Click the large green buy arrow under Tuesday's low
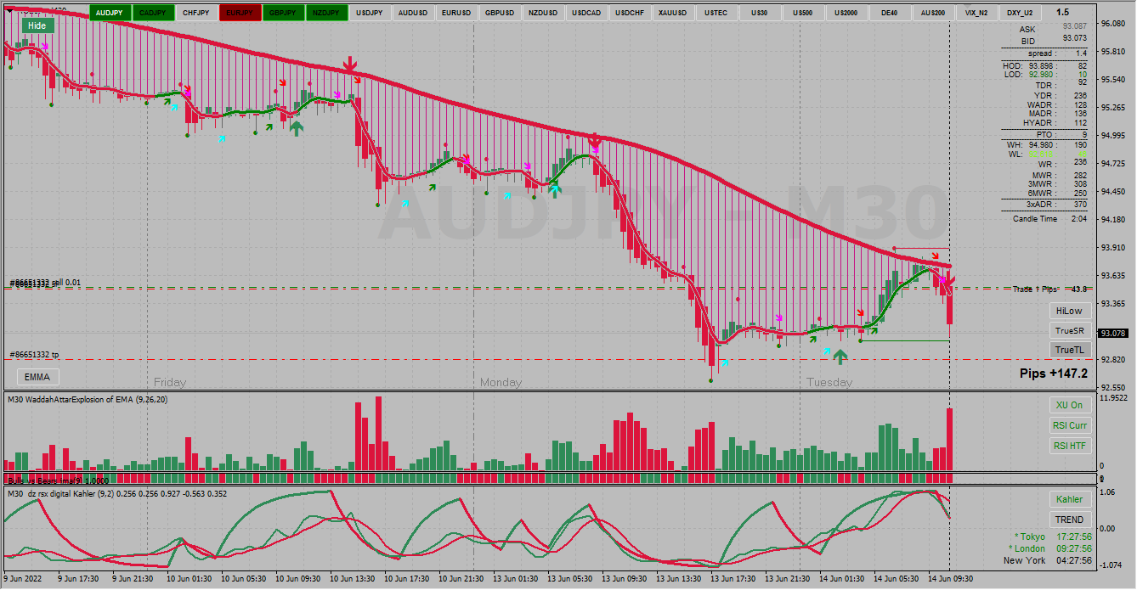 pyautogui.click(x=840, y=357)
